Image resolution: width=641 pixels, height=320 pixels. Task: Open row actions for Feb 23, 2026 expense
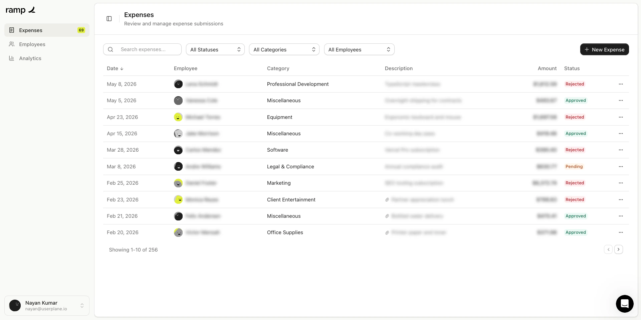(621, 200)
